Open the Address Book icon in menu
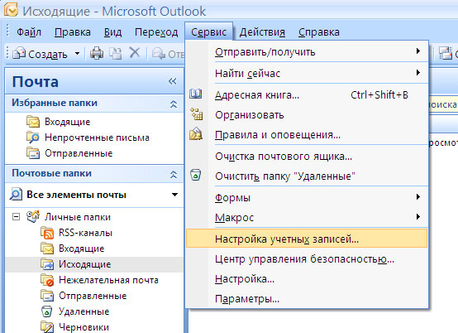 click(196, 94)
